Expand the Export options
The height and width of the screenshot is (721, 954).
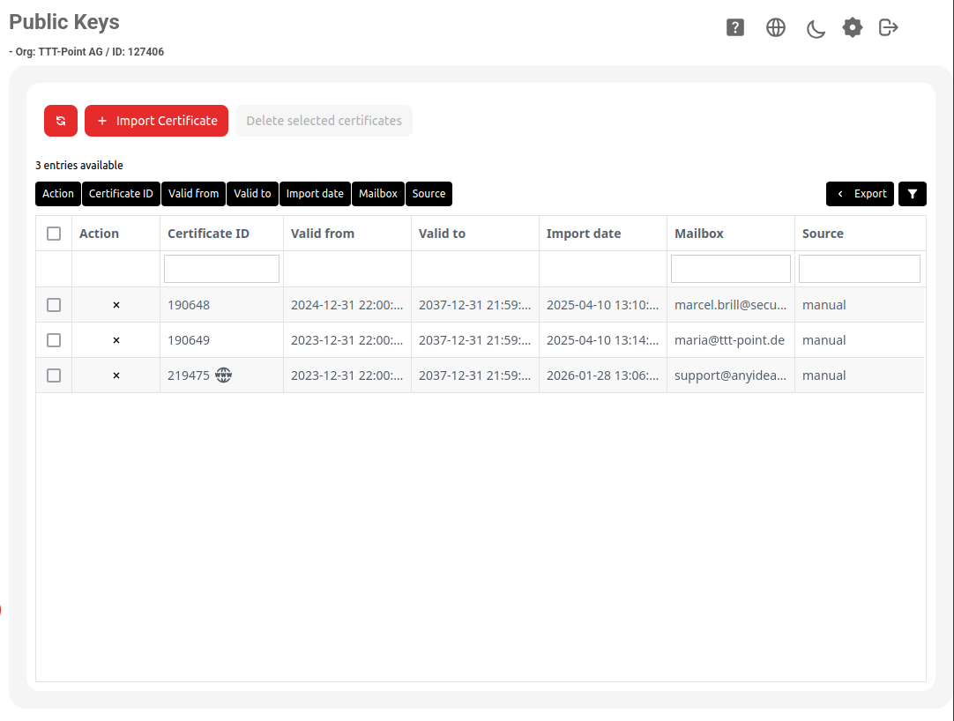(860, 194)
